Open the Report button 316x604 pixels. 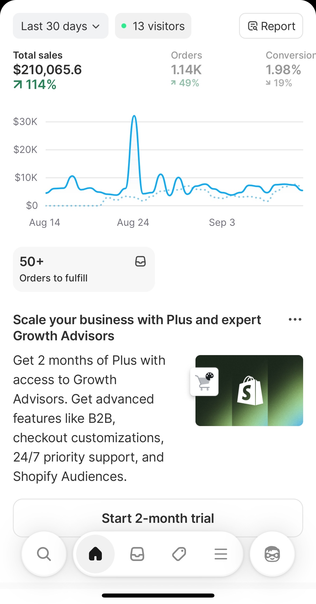coord(271,26)
